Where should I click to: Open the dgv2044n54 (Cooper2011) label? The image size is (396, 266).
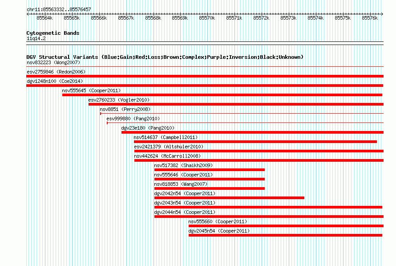[185, 212]
